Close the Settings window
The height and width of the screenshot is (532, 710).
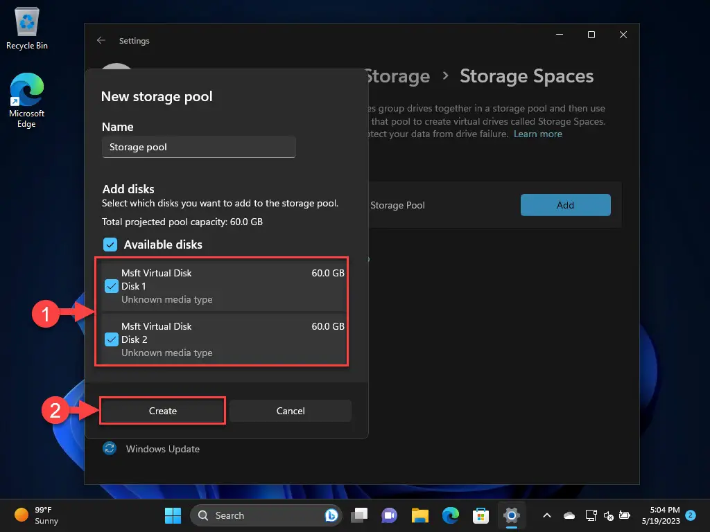click(623, 35)
